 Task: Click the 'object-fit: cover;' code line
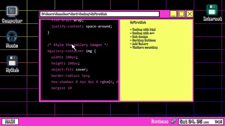pyautogui.click(x=70, y=70)
